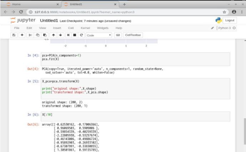Viewport: 246px width, 152px height.
Task: Save notebook with the floppy disk icon
Action: (x=14, y=35)
